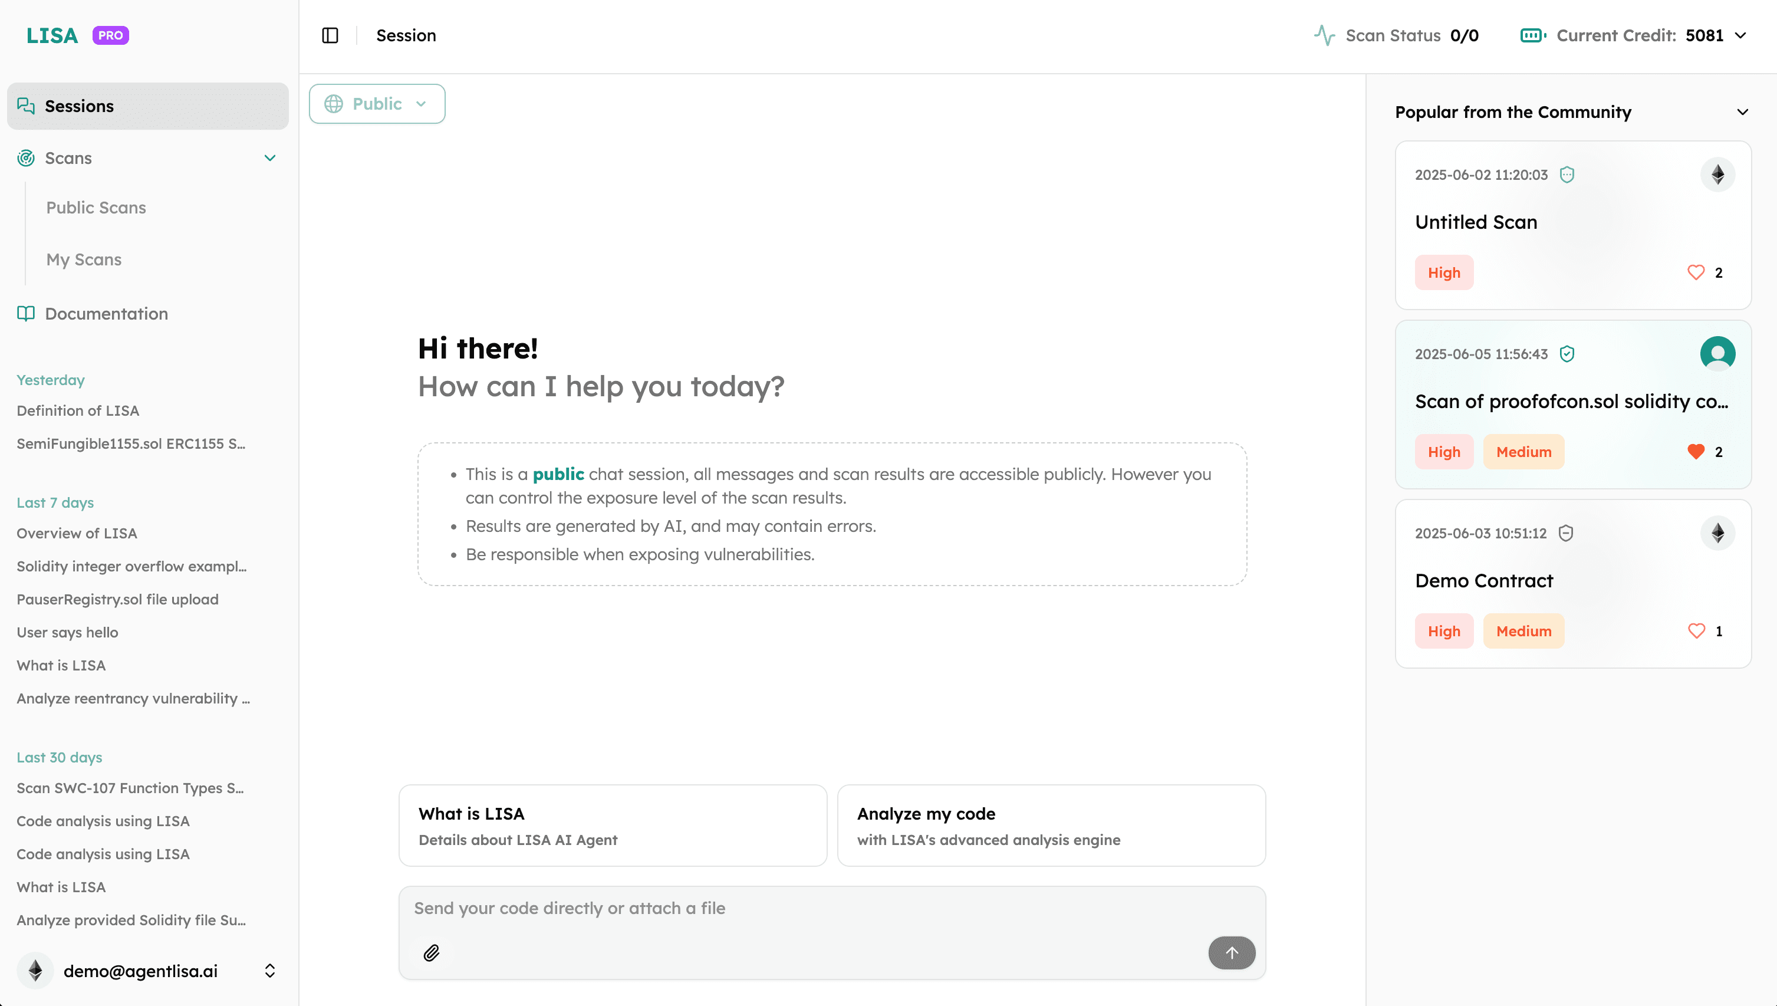This screenshot has width=1777, height=1006.
Task: Open the Public visibility dropdown
Action: click(377, 104)
